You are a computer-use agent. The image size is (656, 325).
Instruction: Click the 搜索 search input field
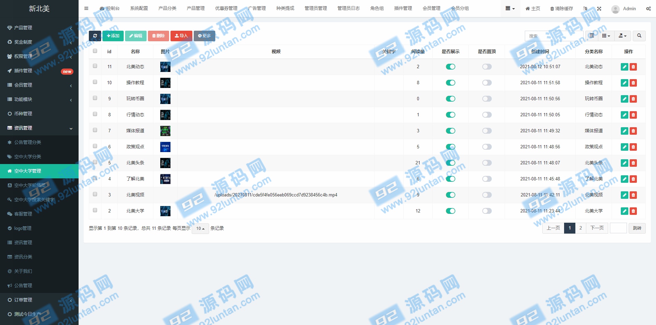point(554,36)
